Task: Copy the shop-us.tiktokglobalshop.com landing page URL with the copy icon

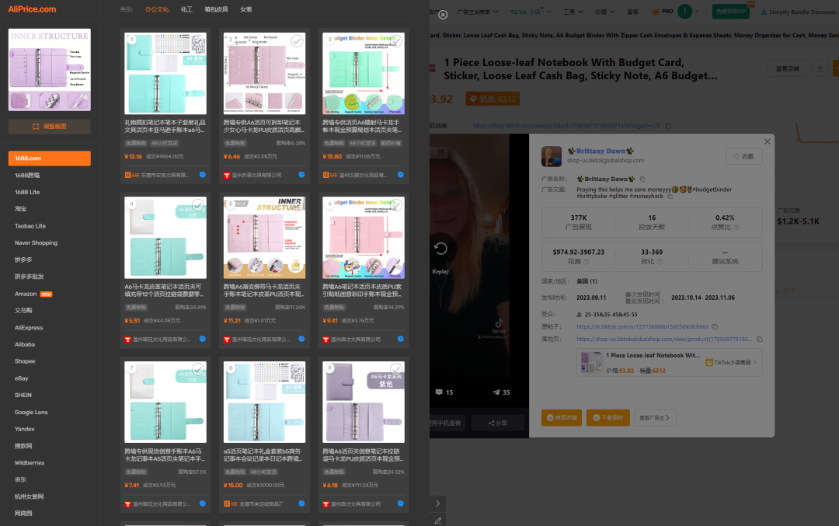Action: coord(759,340)
